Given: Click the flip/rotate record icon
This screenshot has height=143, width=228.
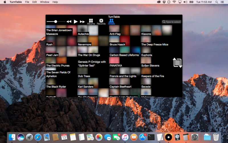Looking at the screenshot, I should click(177, 63).
